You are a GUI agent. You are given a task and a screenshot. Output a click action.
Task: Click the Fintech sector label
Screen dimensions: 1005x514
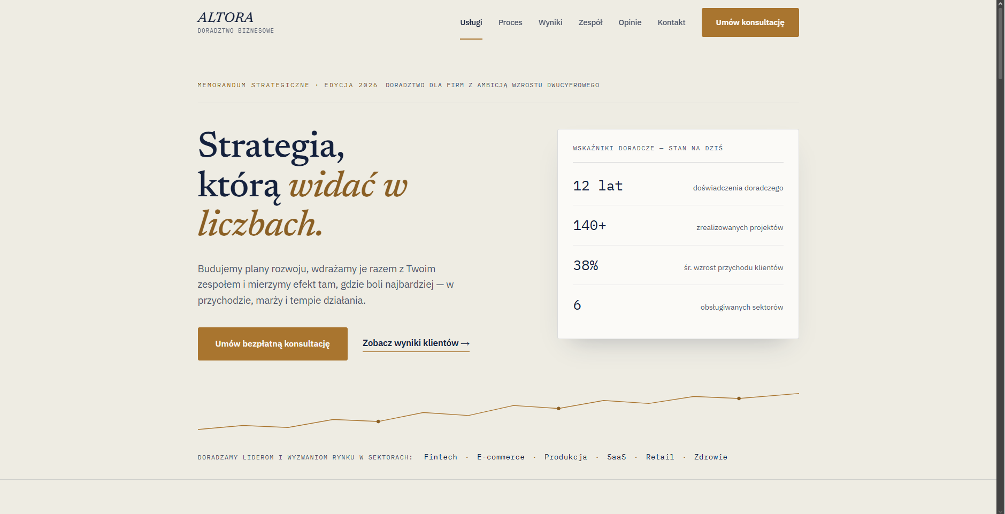(x=441, y=457)
